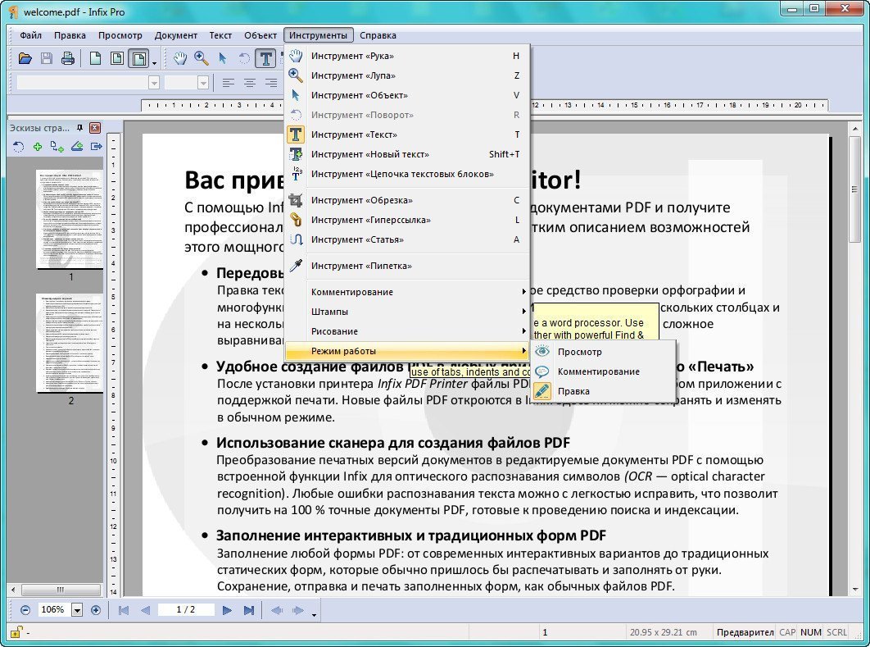Image resolution: width=870 pixels, height=647 pixels.
Task: Open the Файл menu
Action: tap(30, 35)
